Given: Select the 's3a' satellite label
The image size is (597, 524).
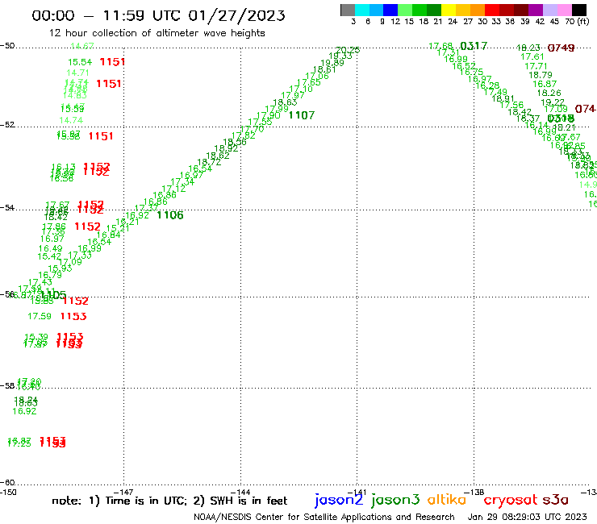Looking at the screenshot, I should point(555,500).
